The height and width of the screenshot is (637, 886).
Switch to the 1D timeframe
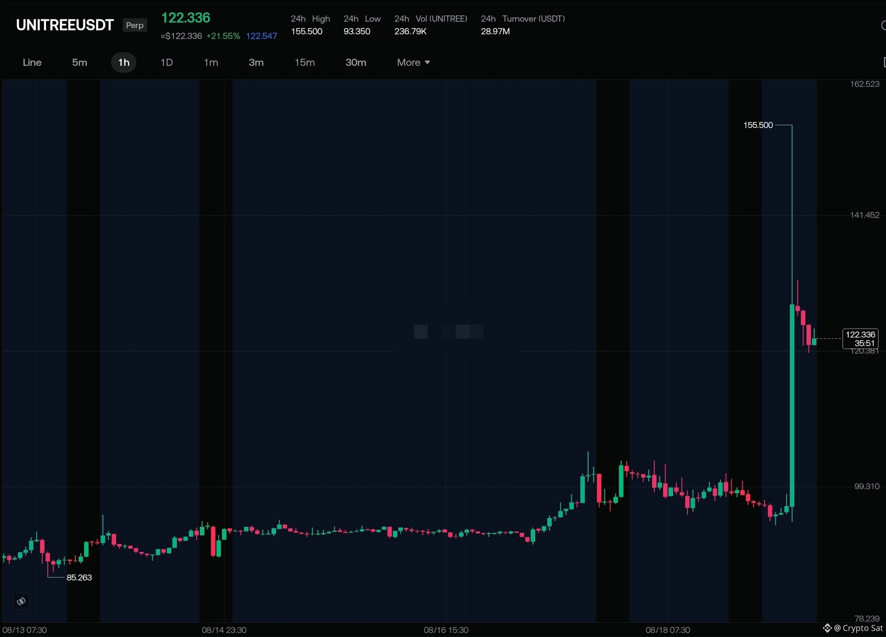(x=167, y=63)
